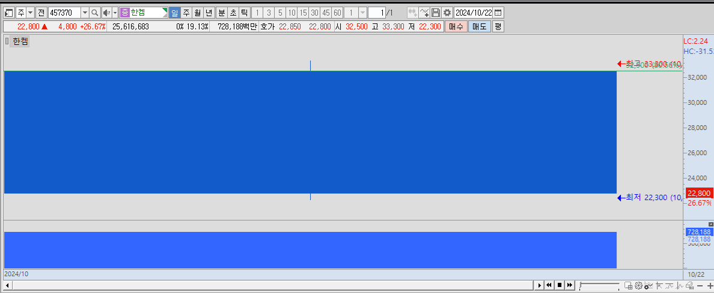Click the page count input showing 1
Image resolution: width=714 pixels, height=293 pixels.
(x=376, y=13)
